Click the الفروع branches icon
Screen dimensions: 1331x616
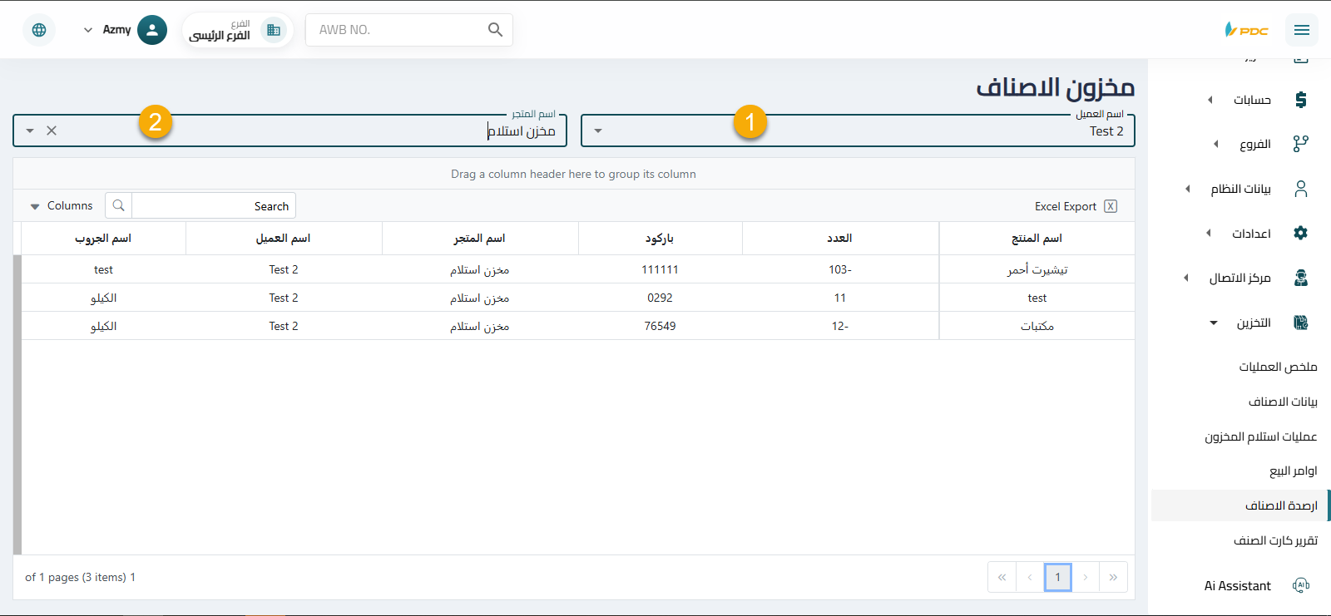[x=1301, y=144]
